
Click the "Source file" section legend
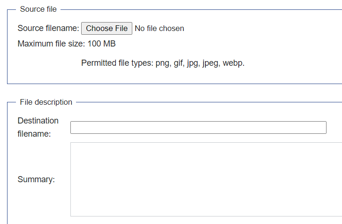pos(38,9)
